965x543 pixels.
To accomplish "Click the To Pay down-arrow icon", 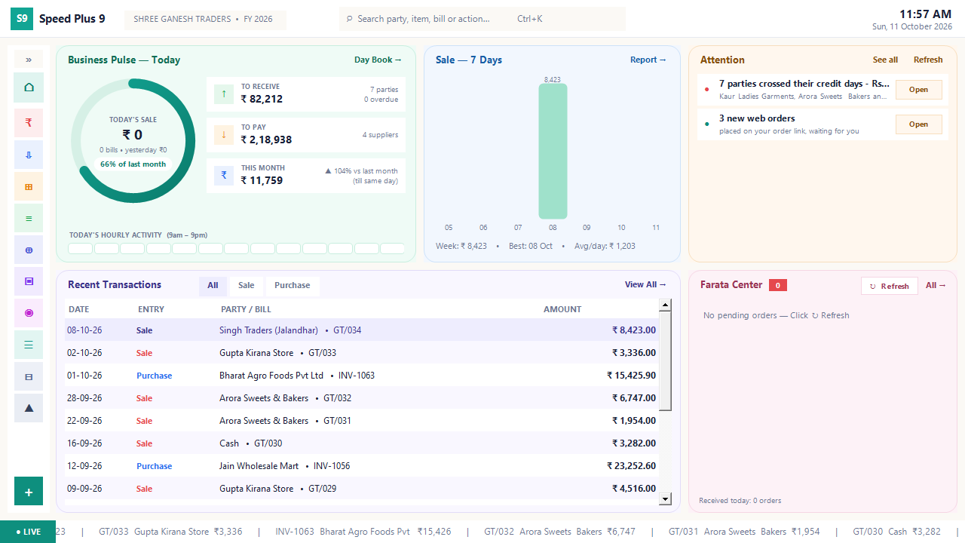I will tap(224, 135).
